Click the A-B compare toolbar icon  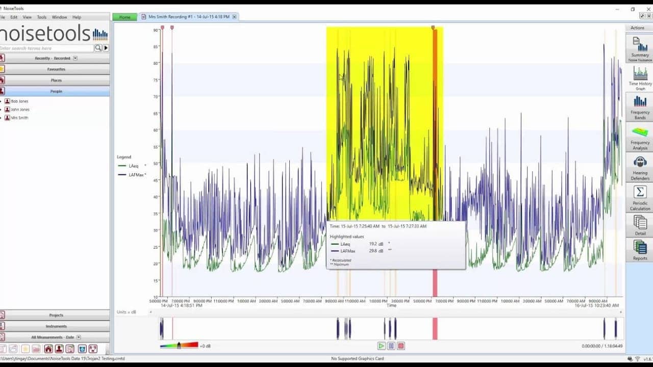point(93,349)
